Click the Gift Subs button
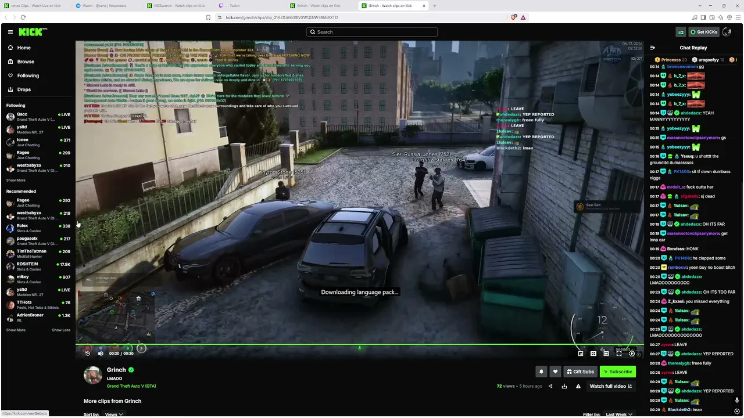This screenshot has height=418, width=744. (x=581, y=372)
